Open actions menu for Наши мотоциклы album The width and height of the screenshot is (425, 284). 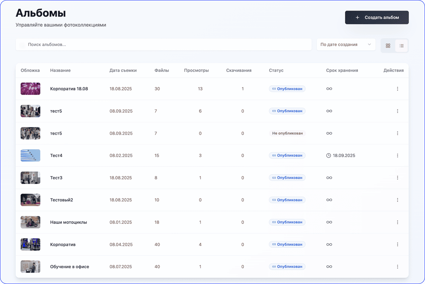coord(397,222)
